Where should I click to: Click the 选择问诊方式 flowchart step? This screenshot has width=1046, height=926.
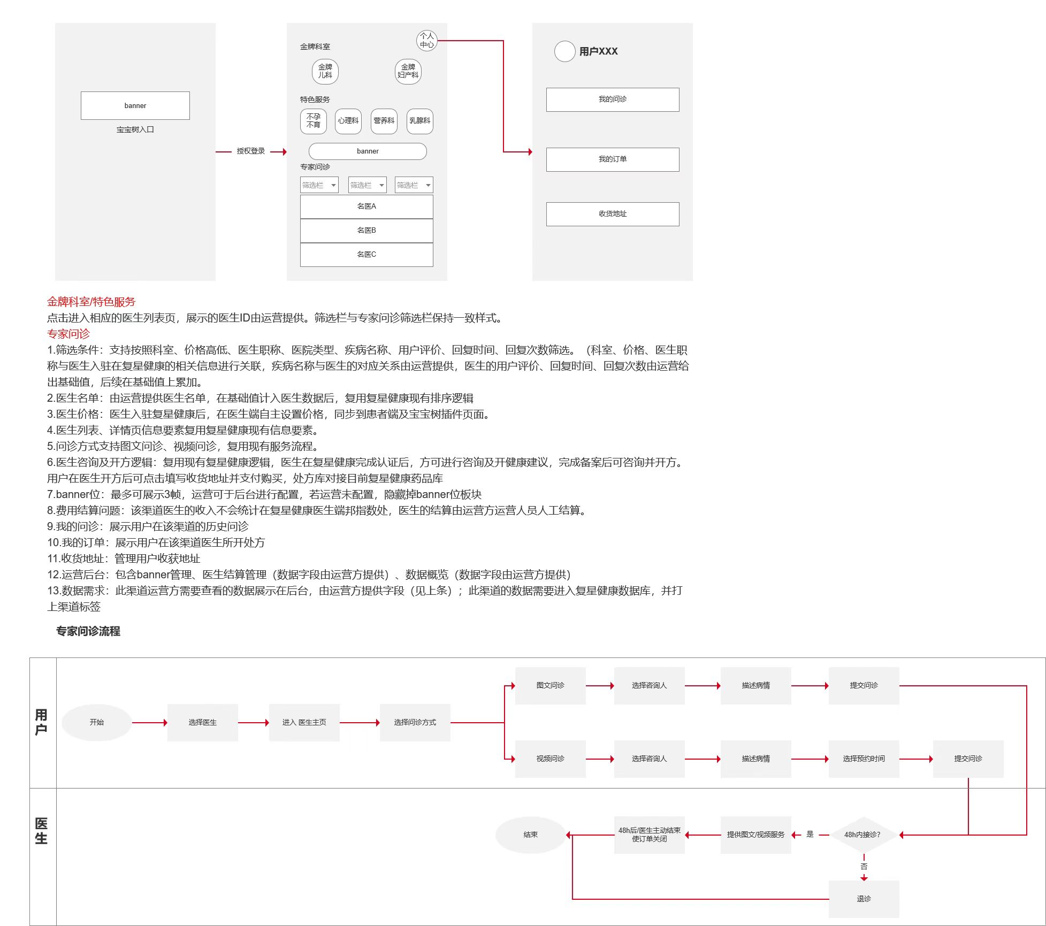(x=415, y=723)
